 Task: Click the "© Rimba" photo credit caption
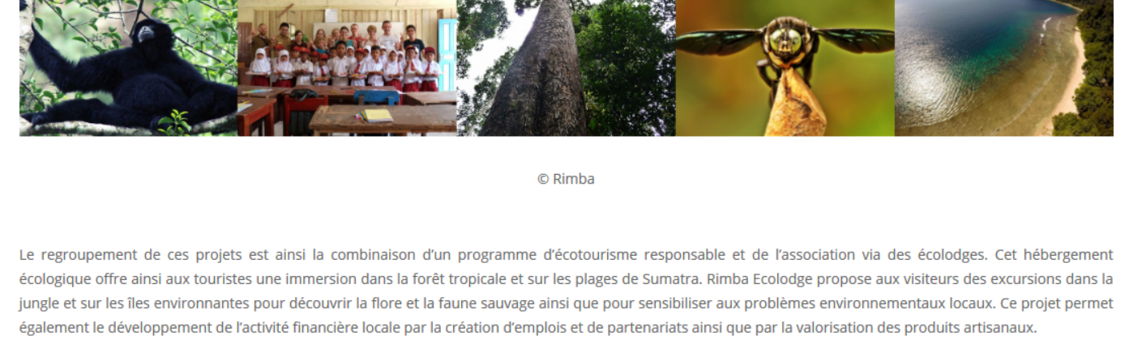pyautogui.click(x=566, y=179)
